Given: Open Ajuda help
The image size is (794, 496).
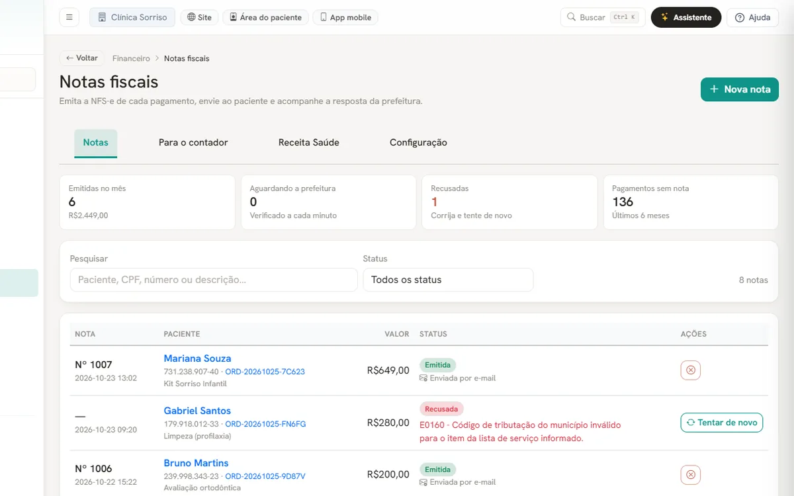Looking at the screenshot, I should point(753,17).
